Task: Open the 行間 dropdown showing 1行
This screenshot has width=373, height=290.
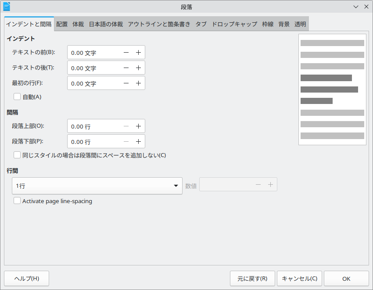Action: [x=97, y=186]
